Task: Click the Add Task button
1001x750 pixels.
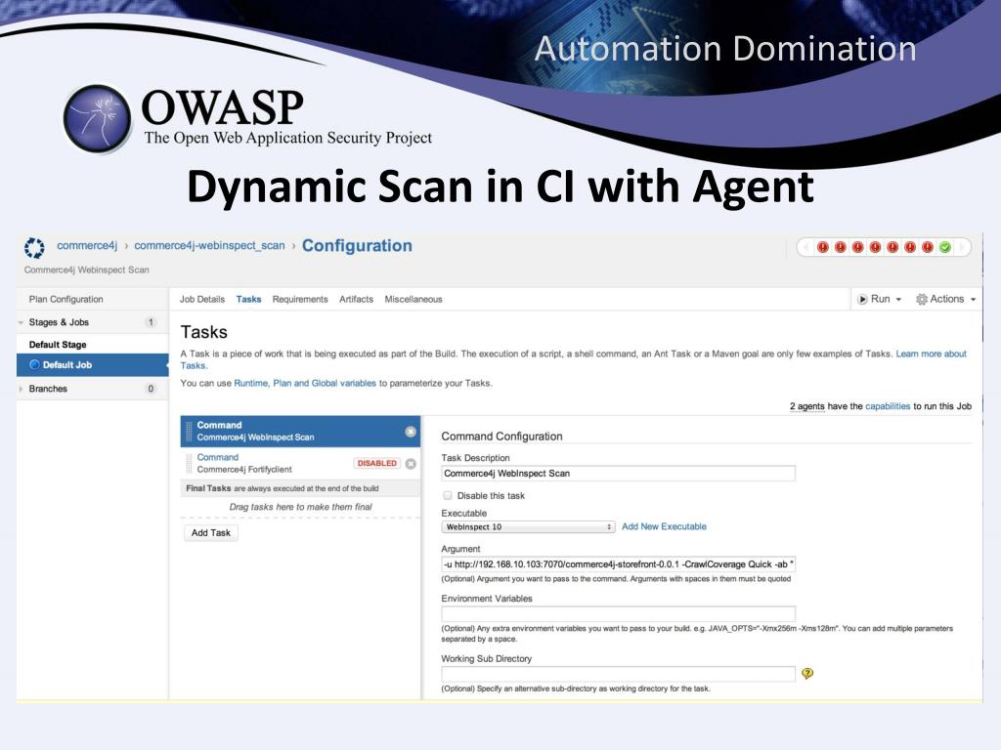Action: [211, 532]
